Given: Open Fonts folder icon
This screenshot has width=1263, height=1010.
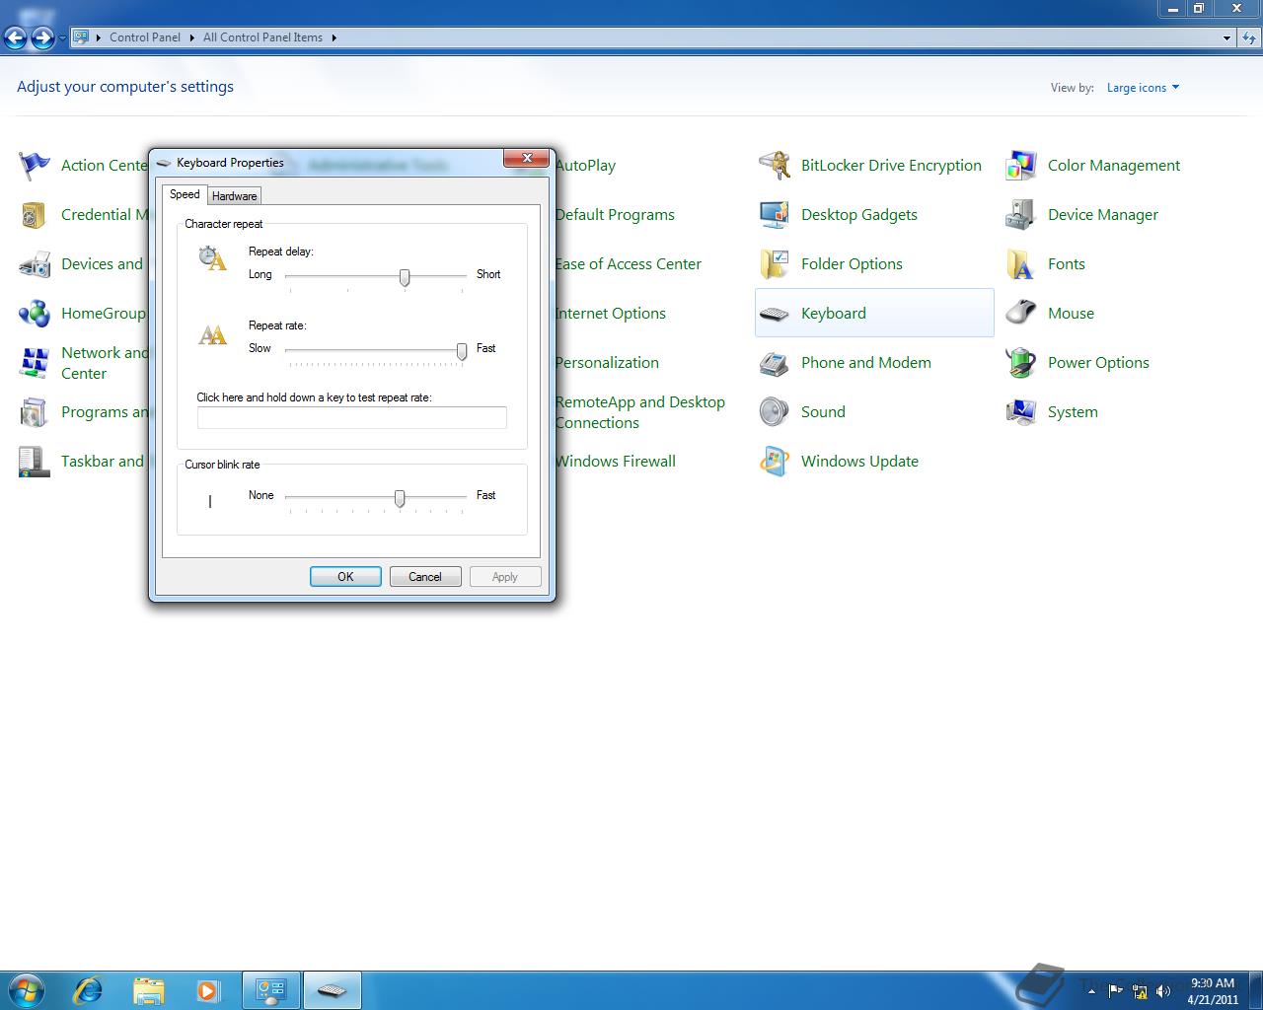Looking at the screenshot, I should (1021, 264).
